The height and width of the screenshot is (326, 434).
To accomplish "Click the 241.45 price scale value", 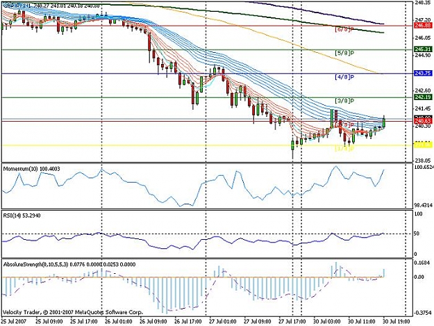I will coord(423,108).
